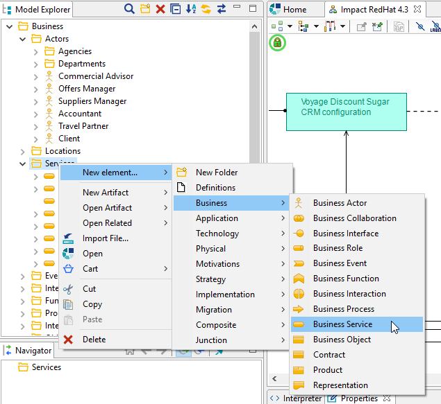
Task: Choose Business Actor in the submenu
Action: click(340, 203)
